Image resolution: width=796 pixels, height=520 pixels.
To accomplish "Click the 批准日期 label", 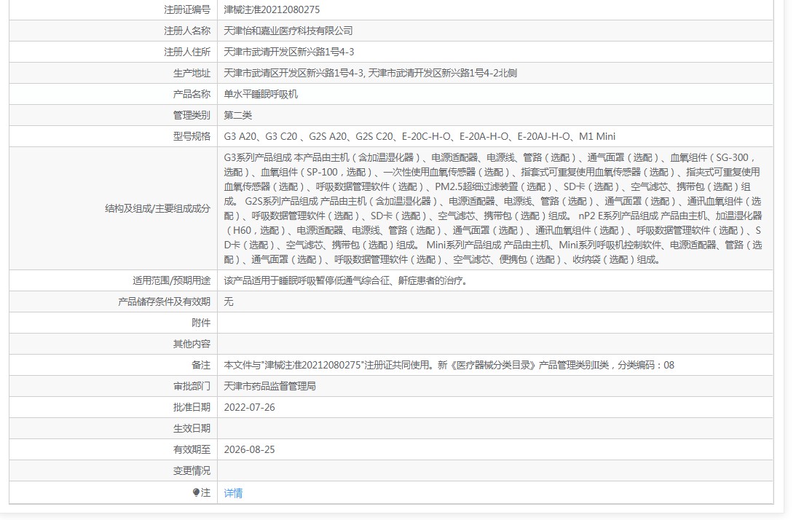I will coord(192,408).
